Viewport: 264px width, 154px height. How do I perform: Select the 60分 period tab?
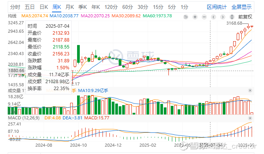click(128, 7)
